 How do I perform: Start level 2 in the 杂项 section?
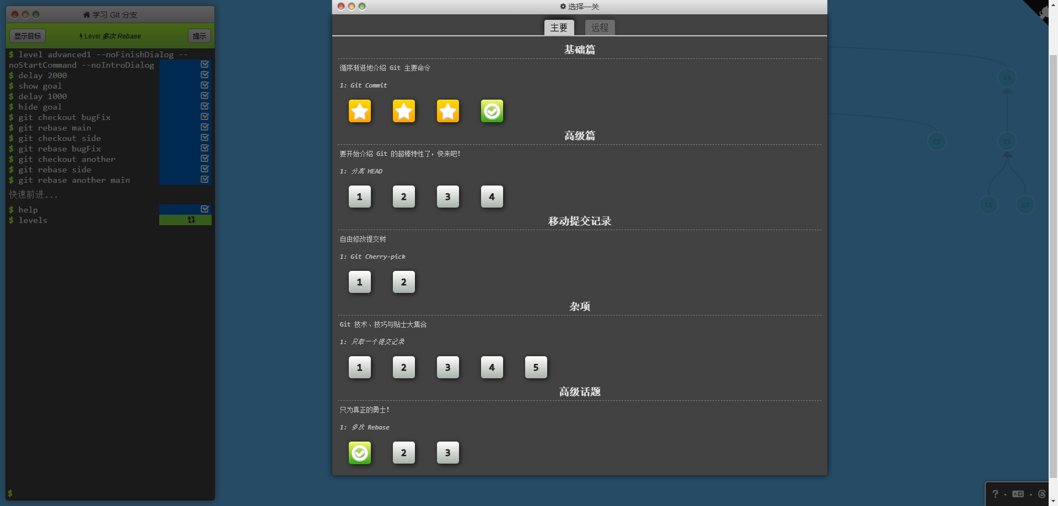[404, 367]
